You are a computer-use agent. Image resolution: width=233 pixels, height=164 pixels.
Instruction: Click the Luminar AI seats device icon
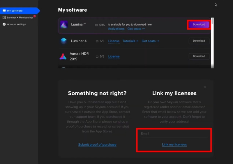[96, 25]
